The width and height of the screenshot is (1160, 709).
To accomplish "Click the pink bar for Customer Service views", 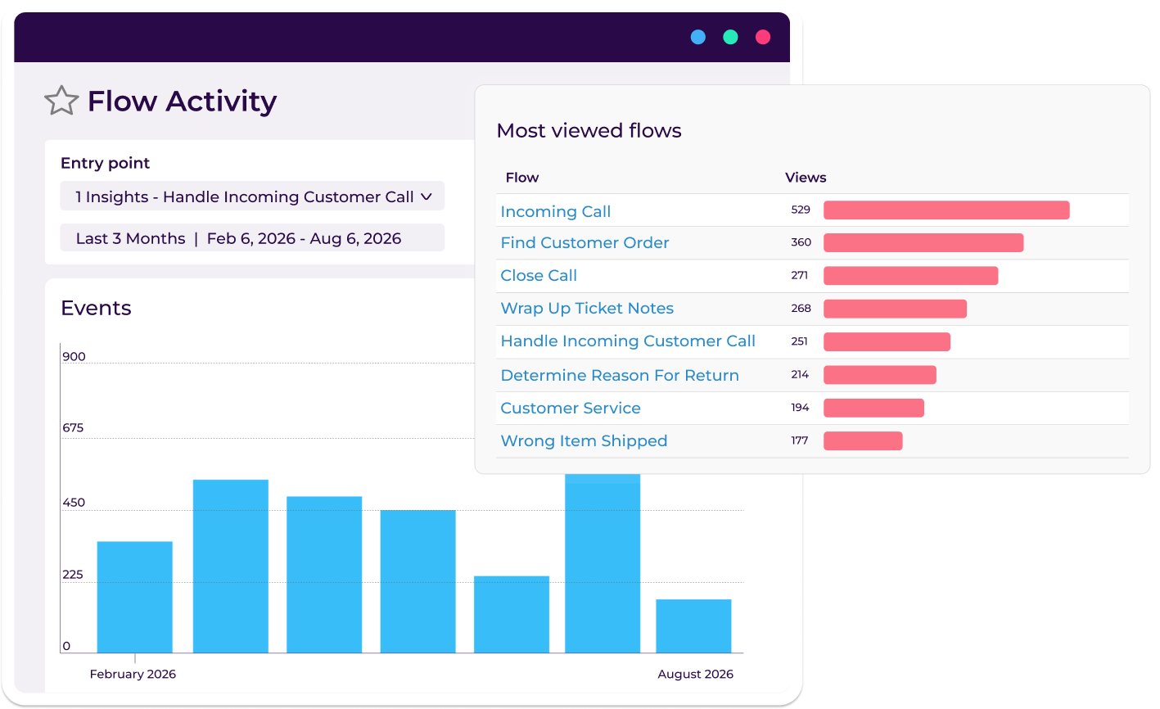I will click(873, 407).
